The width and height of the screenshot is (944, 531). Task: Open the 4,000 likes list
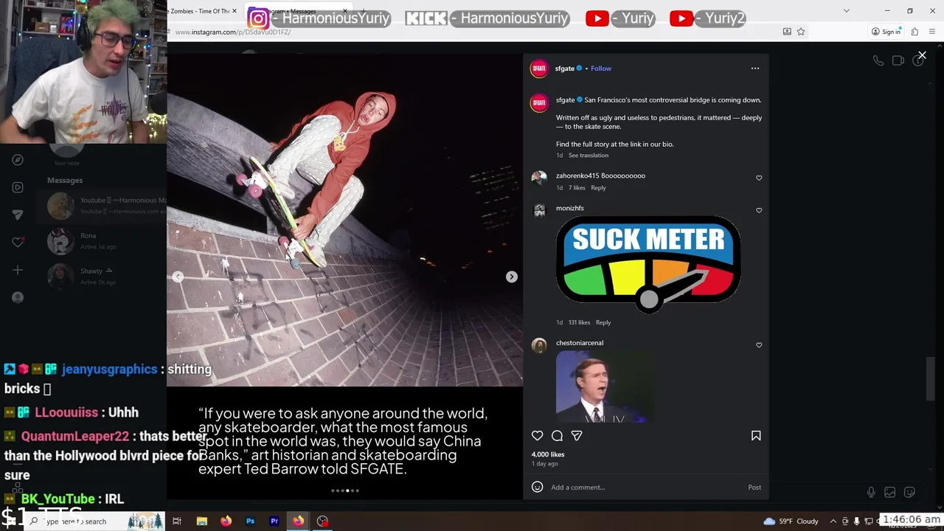pos(548,454)
